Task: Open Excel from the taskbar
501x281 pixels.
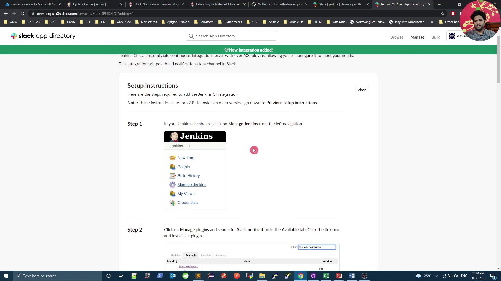Action: click(326, 276)
